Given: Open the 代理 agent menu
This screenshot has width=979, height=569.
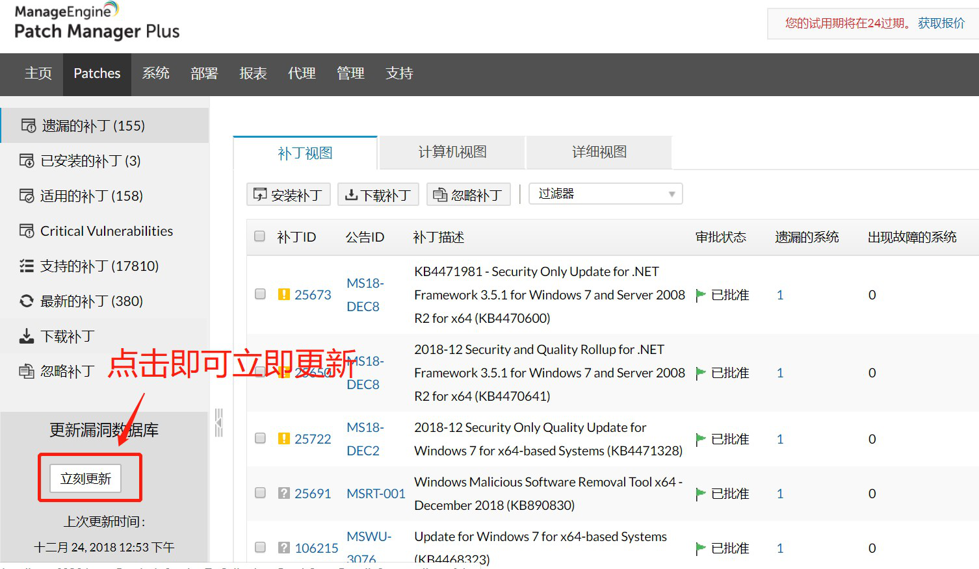Looking at the screenshot, I should click(x=302, y=73).
